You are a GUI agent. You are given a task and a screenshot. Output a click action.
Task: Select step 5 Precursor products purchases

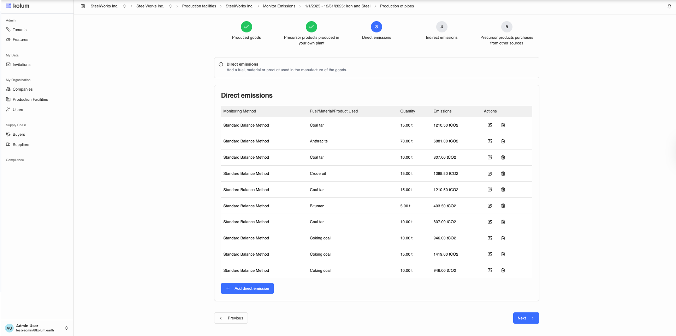[x=506, y=27]
